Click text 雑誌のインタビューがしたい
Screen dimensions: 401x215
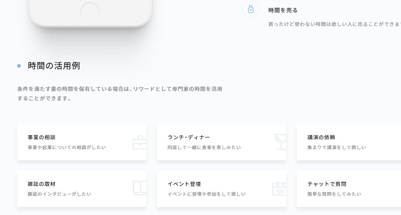tap(59, 194)
